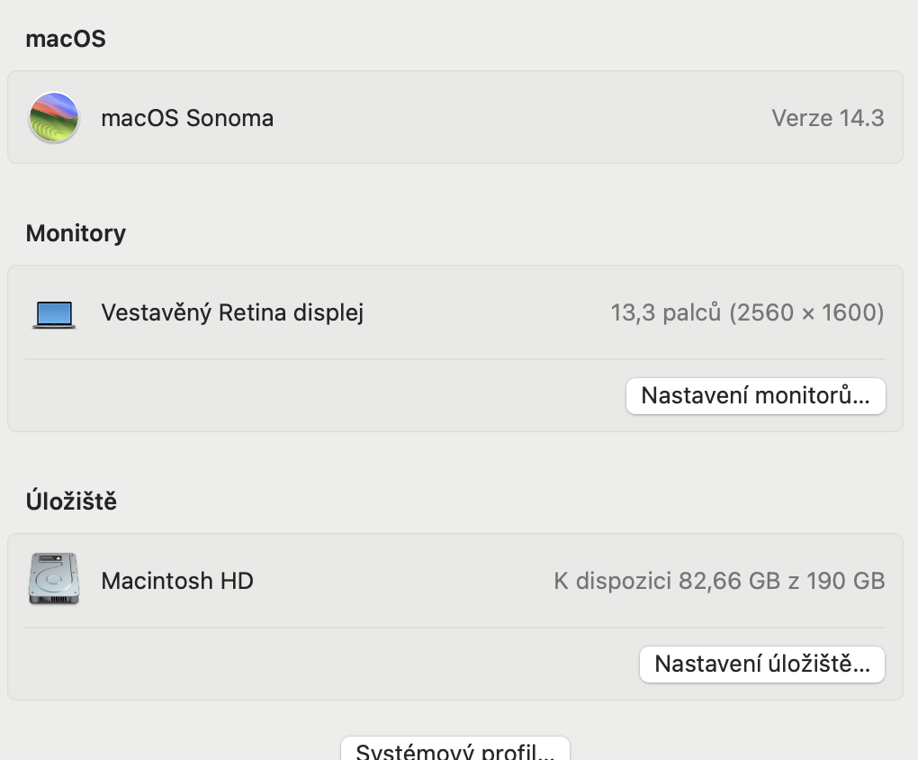The width and height of the screenshot is (918, 760).
Task: Click the word Sonoma in the OS name
Action: [229, 118]
